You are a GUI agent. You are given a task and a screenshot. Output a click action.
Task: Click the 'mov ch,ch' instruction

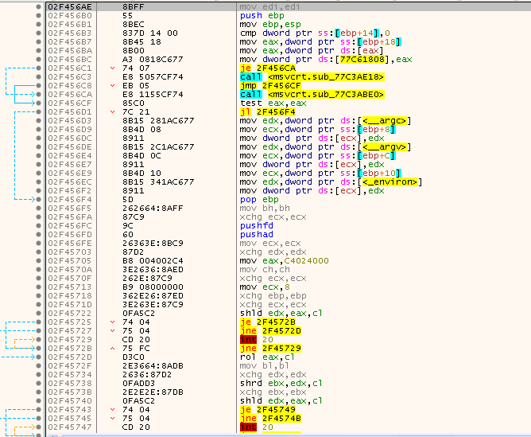point(265,270)
